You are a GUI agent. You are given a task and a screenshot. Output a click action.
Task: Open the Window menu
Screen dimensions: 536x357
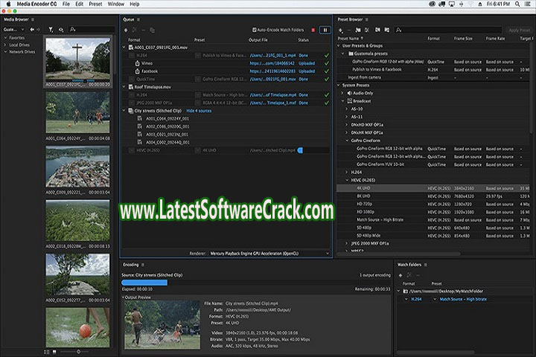[115, 4]
